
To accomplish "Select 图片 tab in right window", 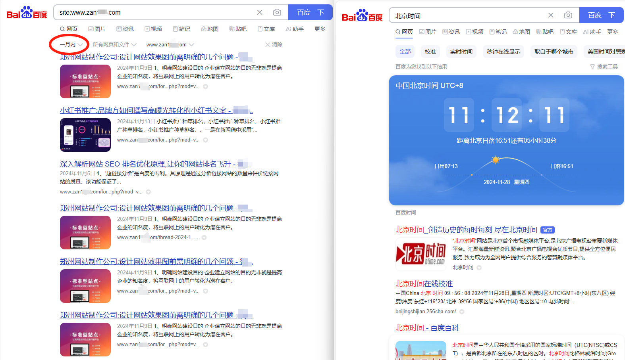I will [x=428, y=32].
